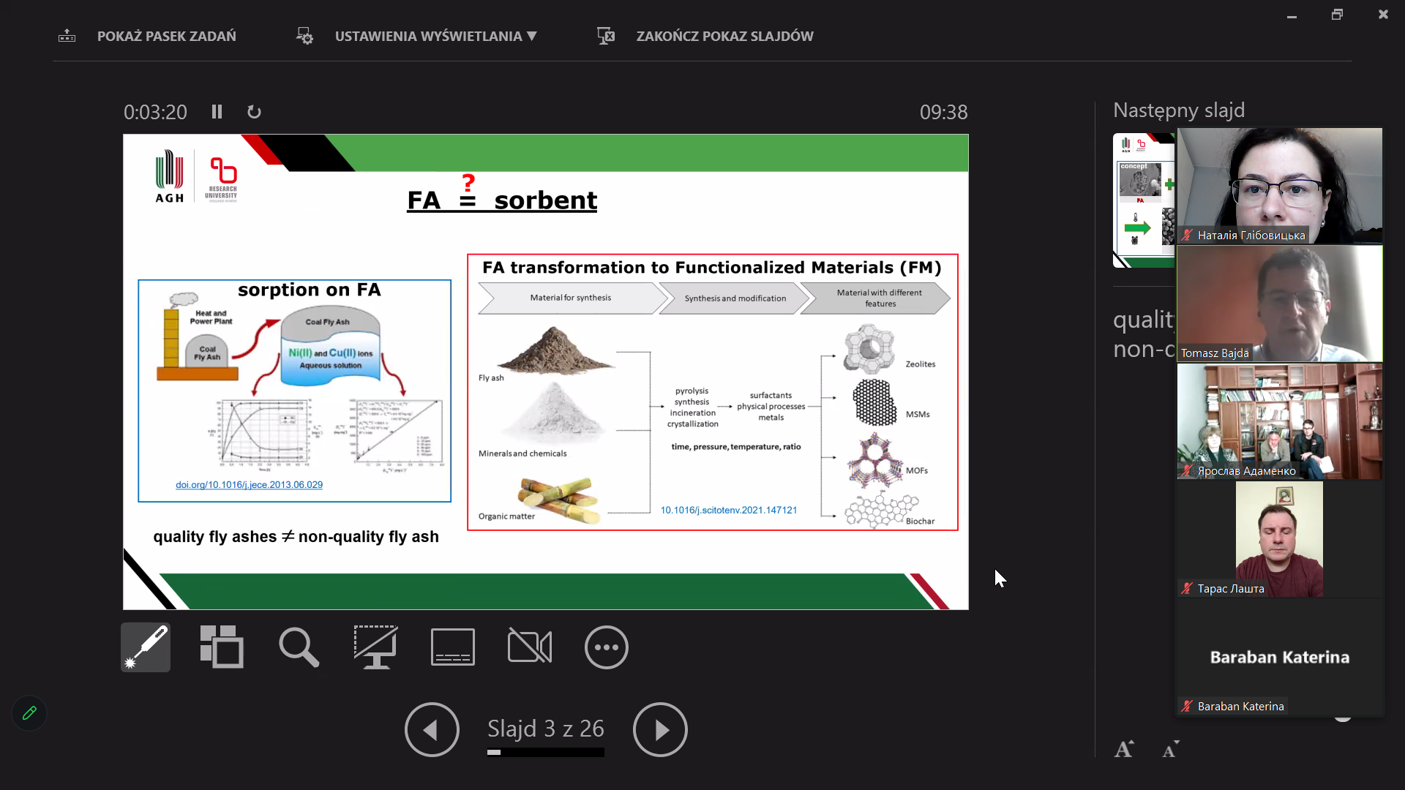Click ZAKOŃCZ POKAZ SLAJDÓW

pyautogui.click(x=724, y=36)
